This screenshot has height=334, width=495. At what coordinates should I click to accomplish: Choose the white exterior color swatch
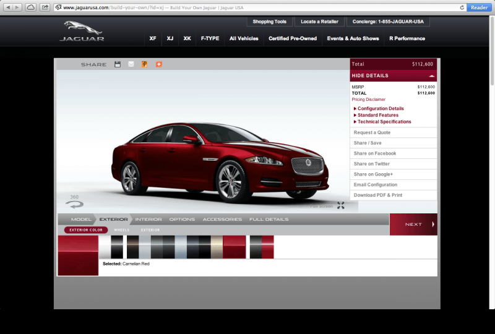tap(105, 247)
